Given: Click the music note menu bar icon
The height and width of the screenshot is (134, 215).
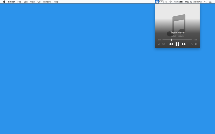Looking at the screenshot, I should pos(157,2).
